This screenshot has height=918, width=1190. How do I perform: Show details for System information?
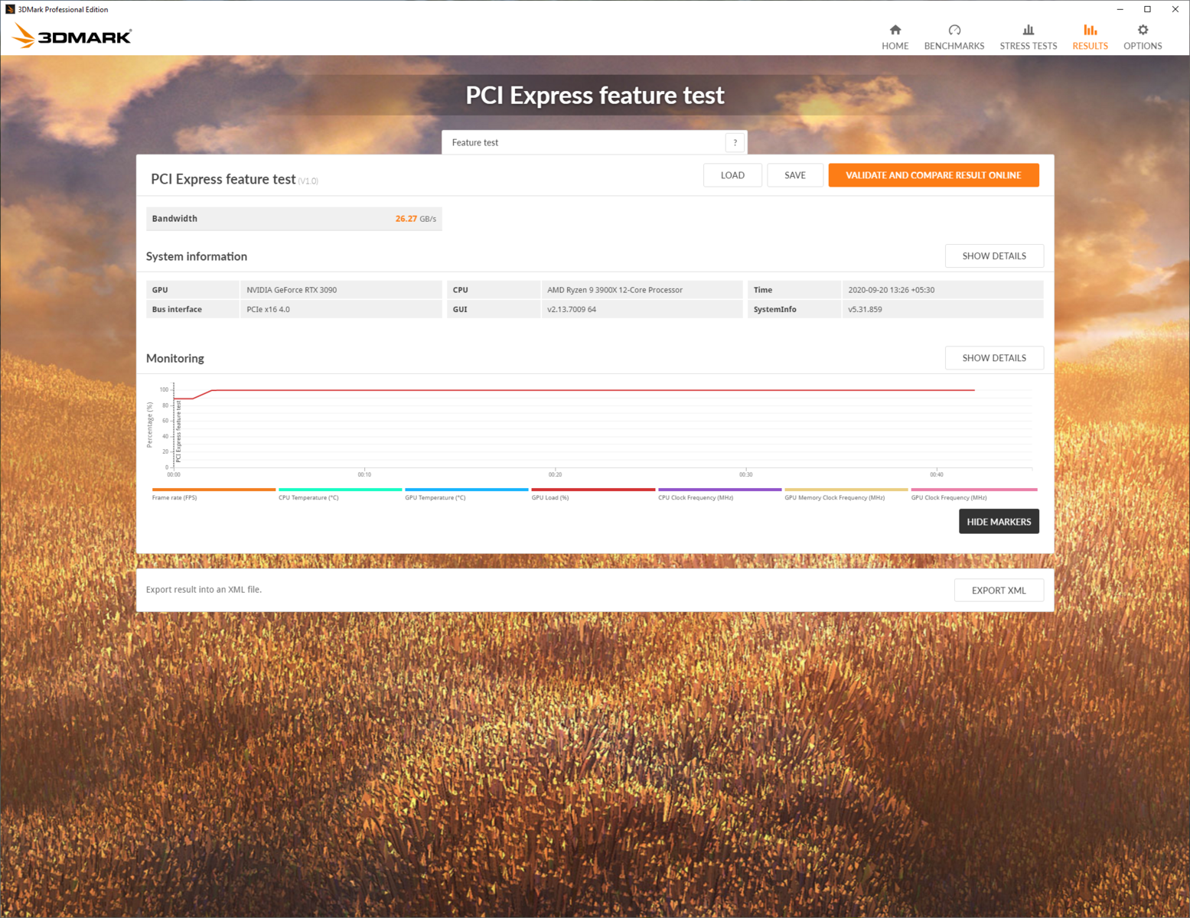pyautogui.click(x=994, y=256)
